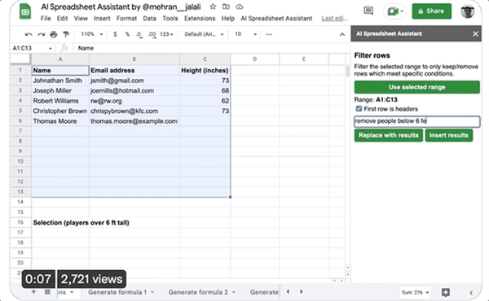This screenshot has height=301, width=489.
Task: Star this spreadsheet document
Action: click(x=213, y=7)
